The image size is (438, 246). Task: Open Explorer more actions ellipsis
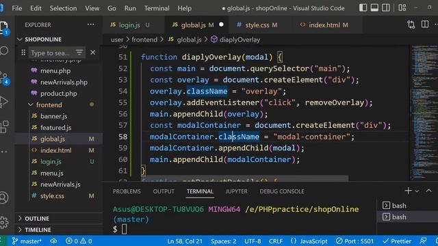coord(90,25)
